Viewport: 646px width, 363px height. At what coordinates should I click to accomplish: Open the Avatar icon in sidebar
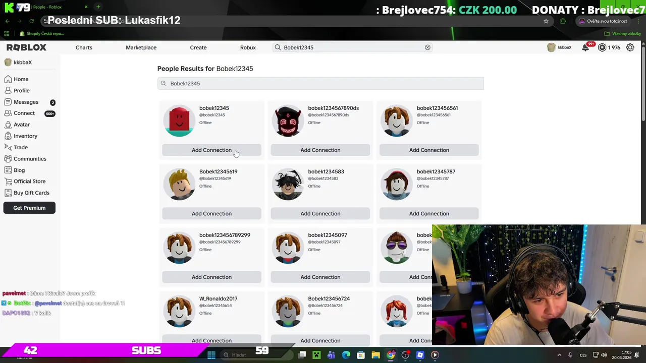click(8, 125)
